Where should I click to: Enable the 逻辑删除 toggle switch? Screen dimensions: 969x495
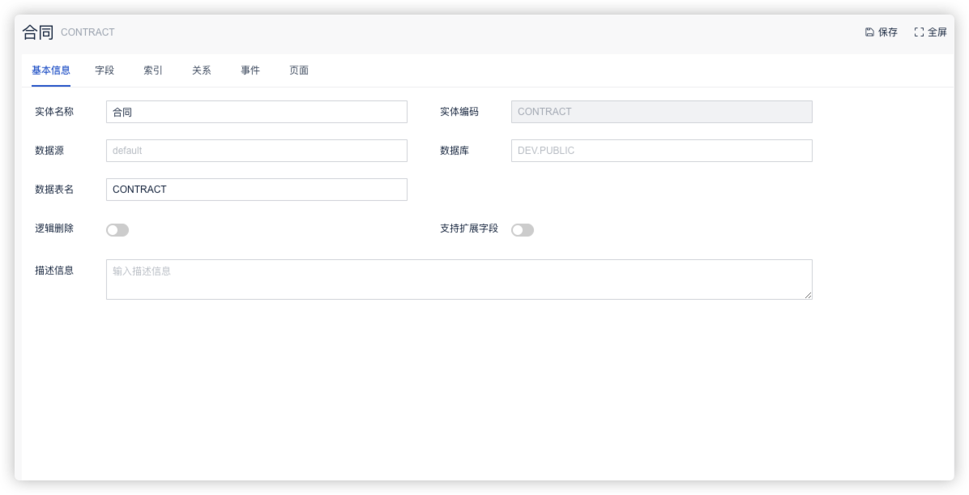coord(117,230)
